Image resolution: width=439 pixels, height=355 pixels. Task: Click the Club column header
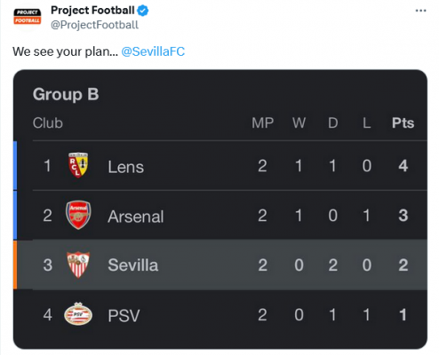point(48,122)
